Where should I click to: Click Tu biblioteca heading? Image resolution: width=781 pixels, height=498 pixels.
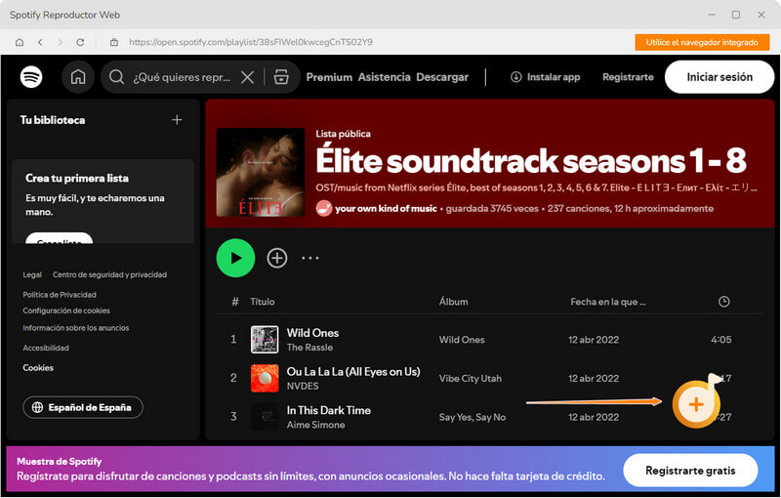[53, 120]
